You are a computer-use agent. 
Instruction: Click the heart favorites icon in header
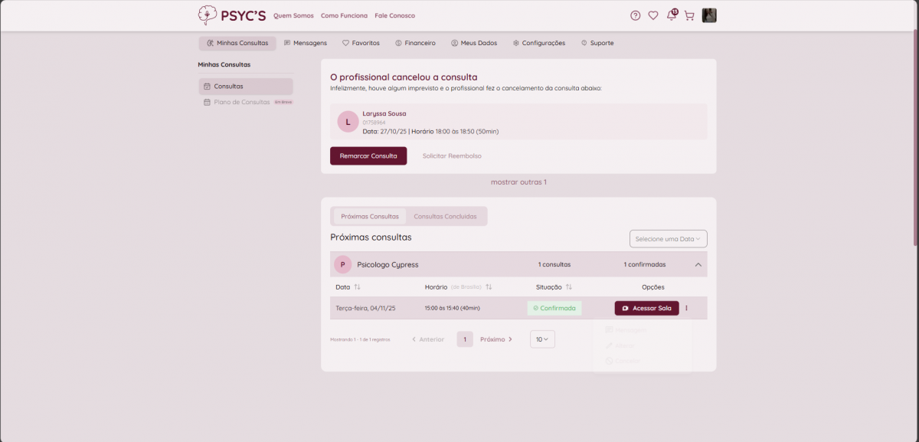653,15
